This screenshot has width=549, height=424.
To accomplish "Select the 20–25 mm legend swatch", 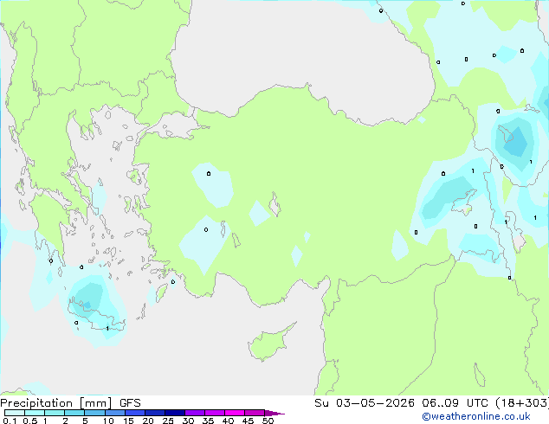I will (155, 413).
